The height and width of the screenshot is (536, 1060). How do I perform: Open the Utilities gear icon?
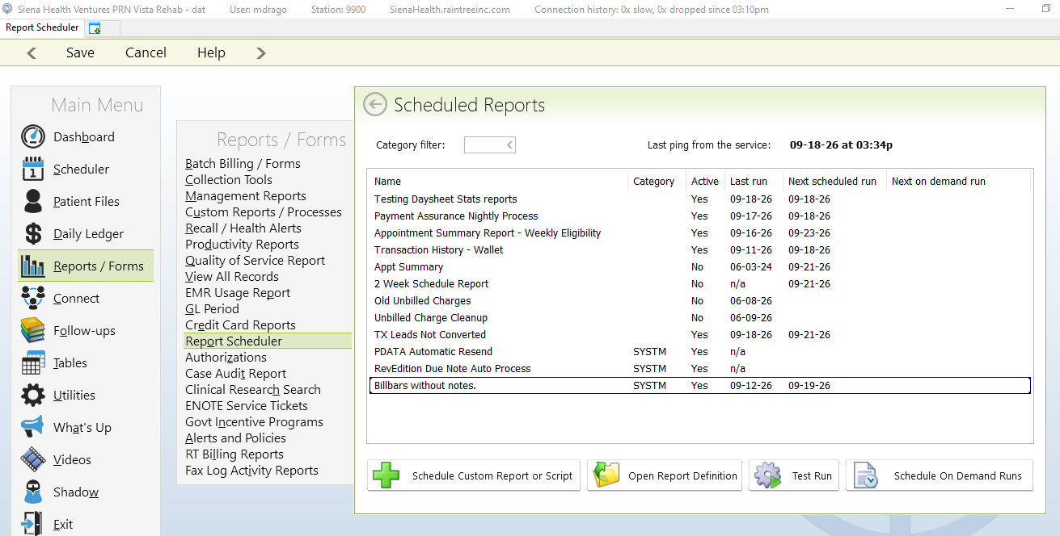tap(33, 395)
